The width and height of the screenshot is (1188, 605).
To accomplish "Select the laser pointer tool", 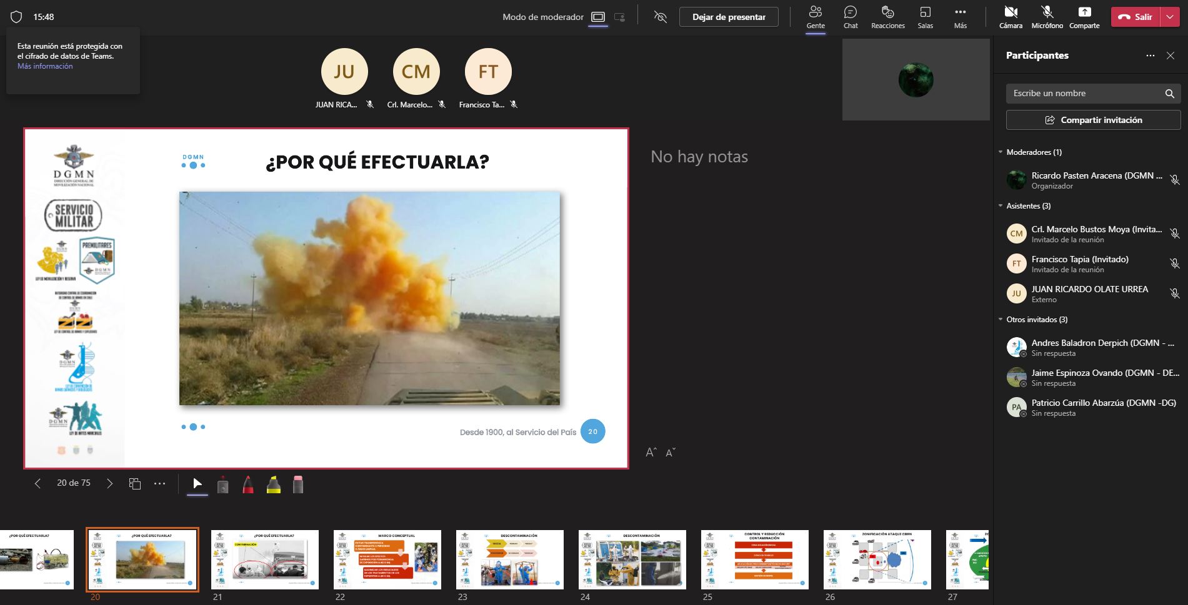I will [222, 484].
